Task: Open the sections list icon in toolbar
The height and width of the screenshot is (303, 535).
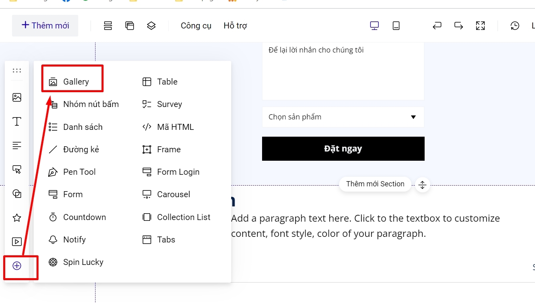Action: click(108, 26)
